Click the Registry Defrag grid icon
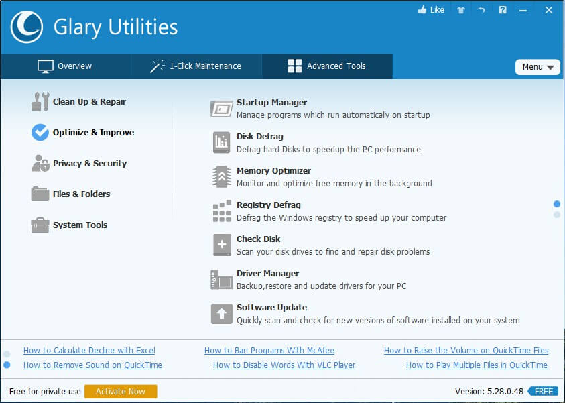 [x=221, y=211]
